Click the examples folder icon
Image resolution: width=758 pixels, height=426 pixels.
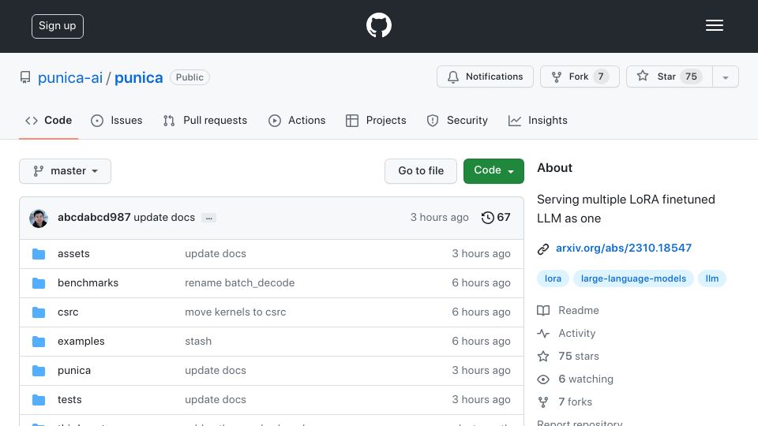[x=39, y=342]
